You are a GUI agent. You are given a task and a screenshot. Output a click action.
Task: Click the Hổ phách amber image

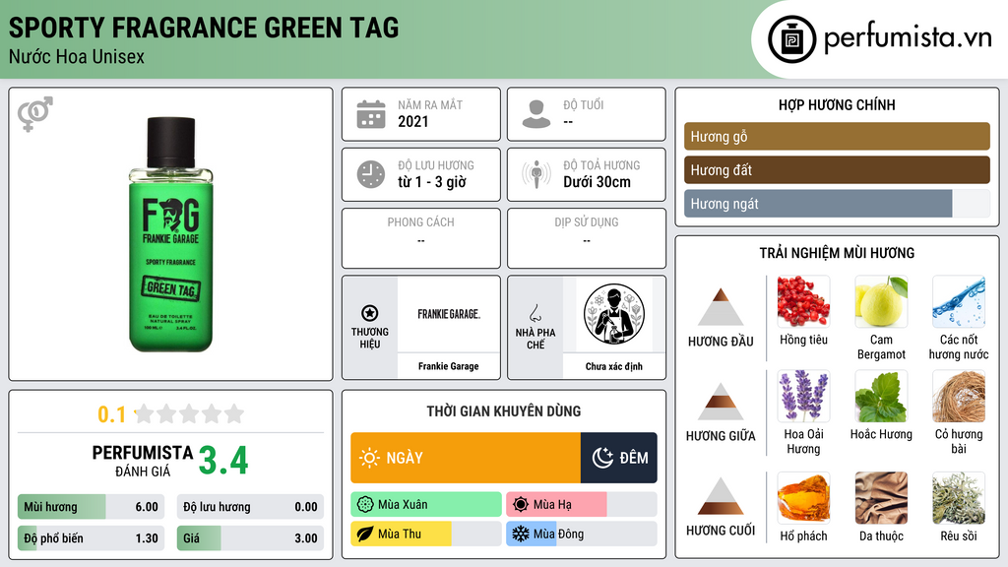click(x=803, y=497)
